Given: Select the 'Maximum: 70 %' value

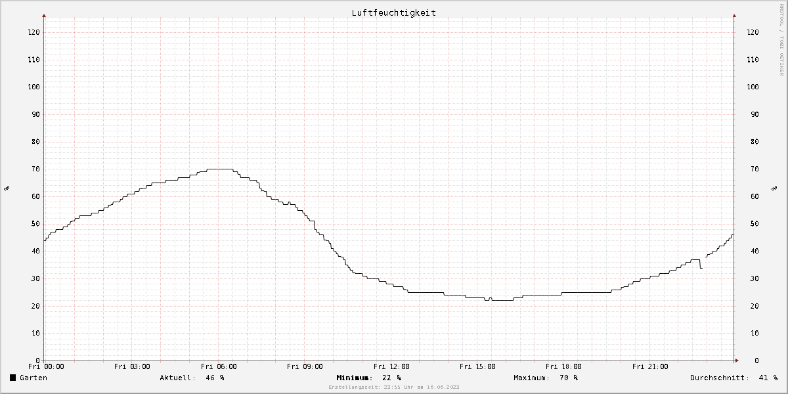Looking at the screenshot, I should [x=546, y=378].
